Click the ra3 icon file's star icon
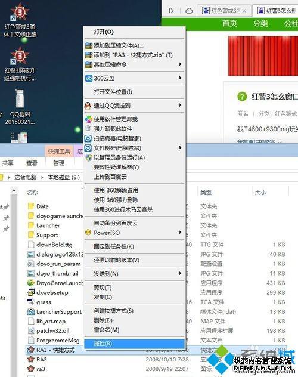 (31, 369)
